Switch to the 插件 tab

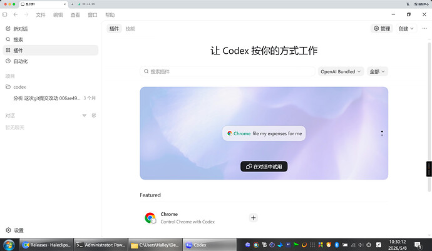(x=114, y=28)
